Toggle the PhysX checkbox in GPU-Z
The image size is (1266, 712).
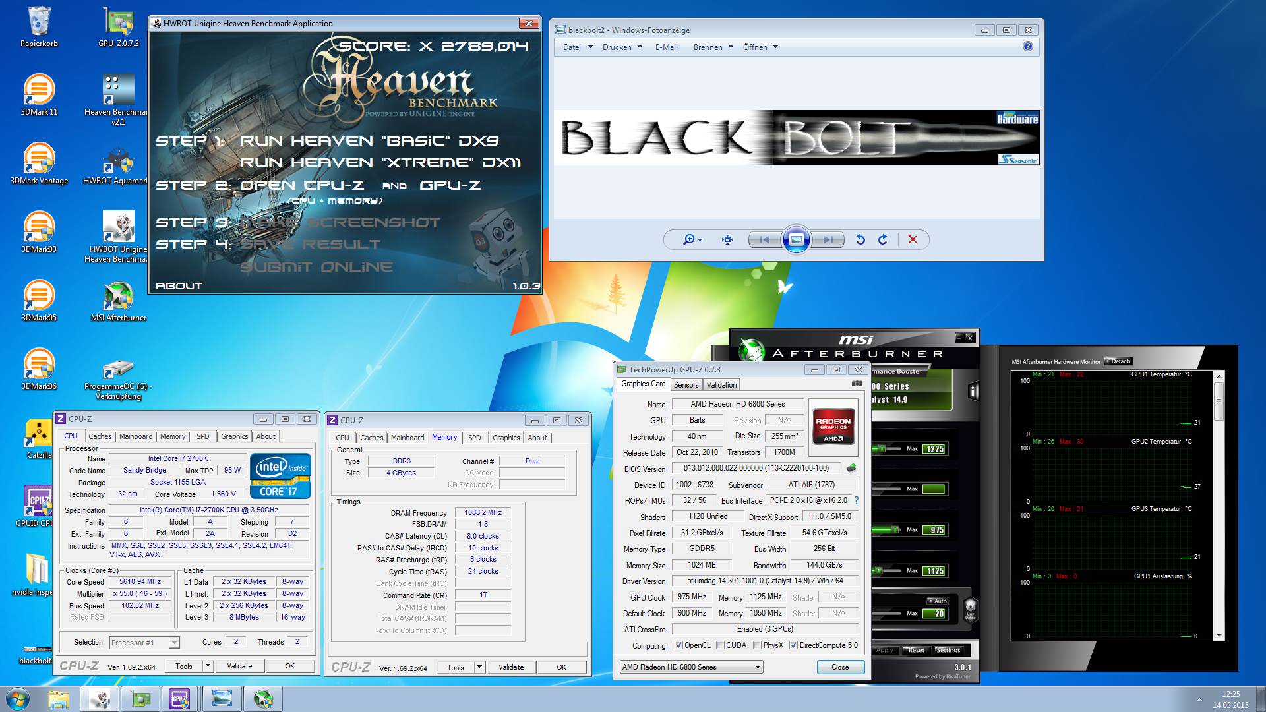757,645
